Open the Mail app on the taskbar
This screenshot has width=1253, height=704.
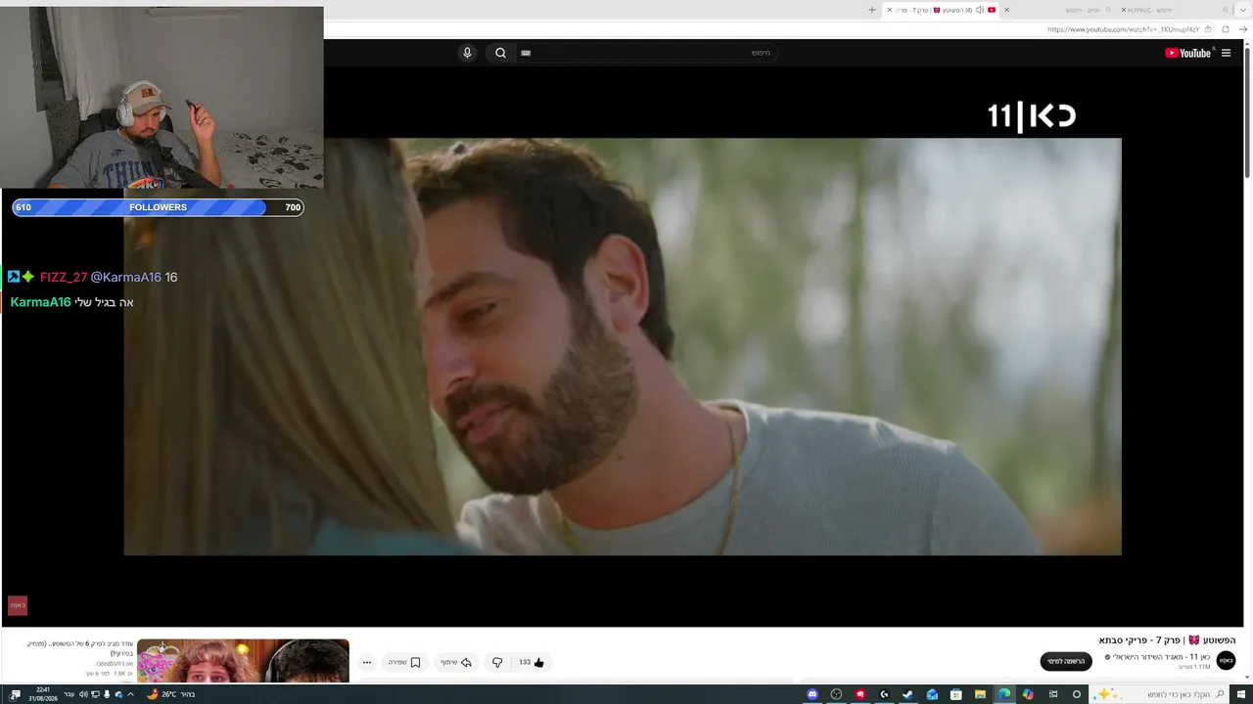point(932,694)
